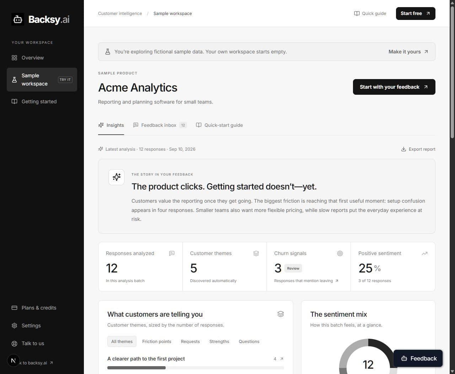Switch to the Feedback inbox tab
Image resolution: width=455 pixels, height=374 pixels.
(160, 125)
